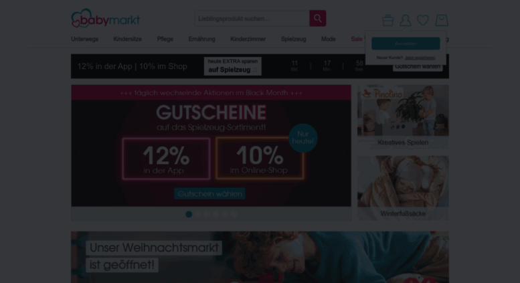
Task: Click the Jetzt registrieren link
Action: pyautogui.click(x=420, y=58)
